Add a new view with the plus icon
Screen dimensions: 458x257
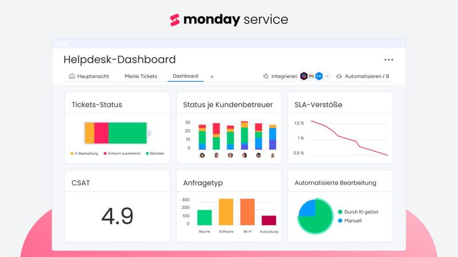(212, 77)
